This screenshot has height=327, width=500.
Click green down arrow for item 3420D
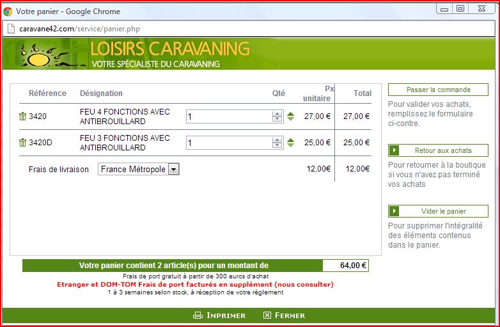(x=290, y=145)
